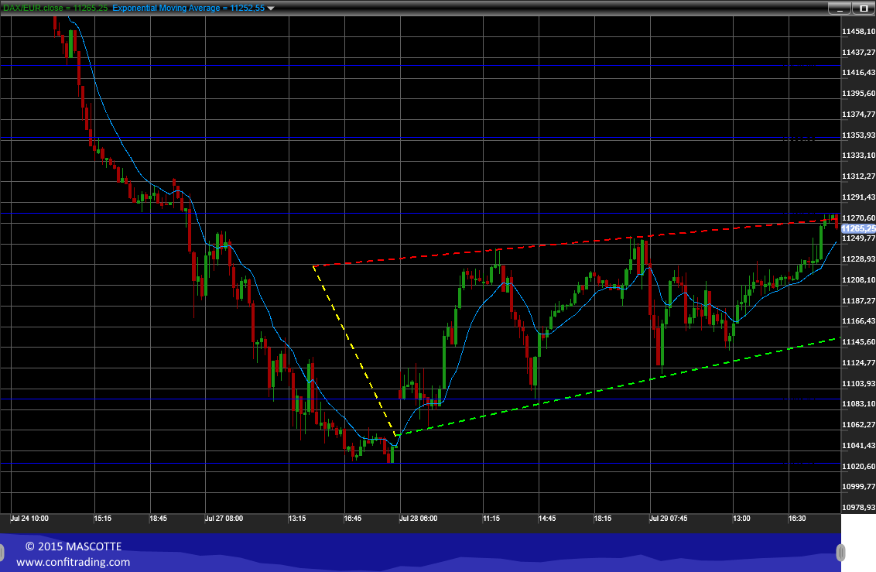Click the 11062,27 price axis label
876x572 pixels.
tap(858, 424)
